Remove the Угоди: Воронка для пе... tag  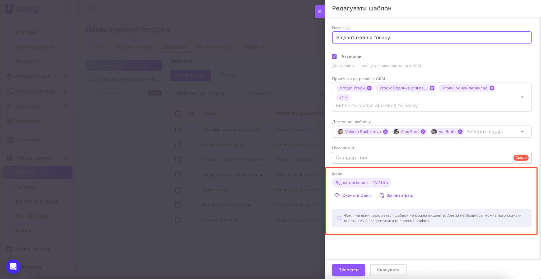pos(432,88)
